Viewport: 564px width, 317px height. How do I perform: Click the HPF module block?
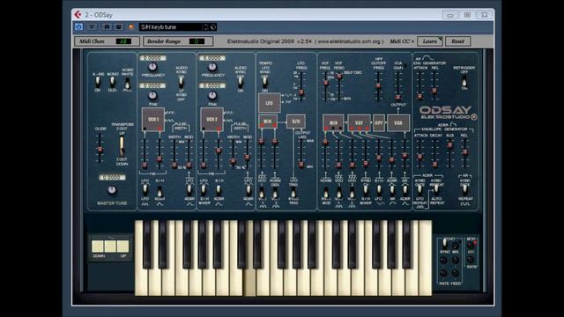pyautogui.click(x=378, y=123)
